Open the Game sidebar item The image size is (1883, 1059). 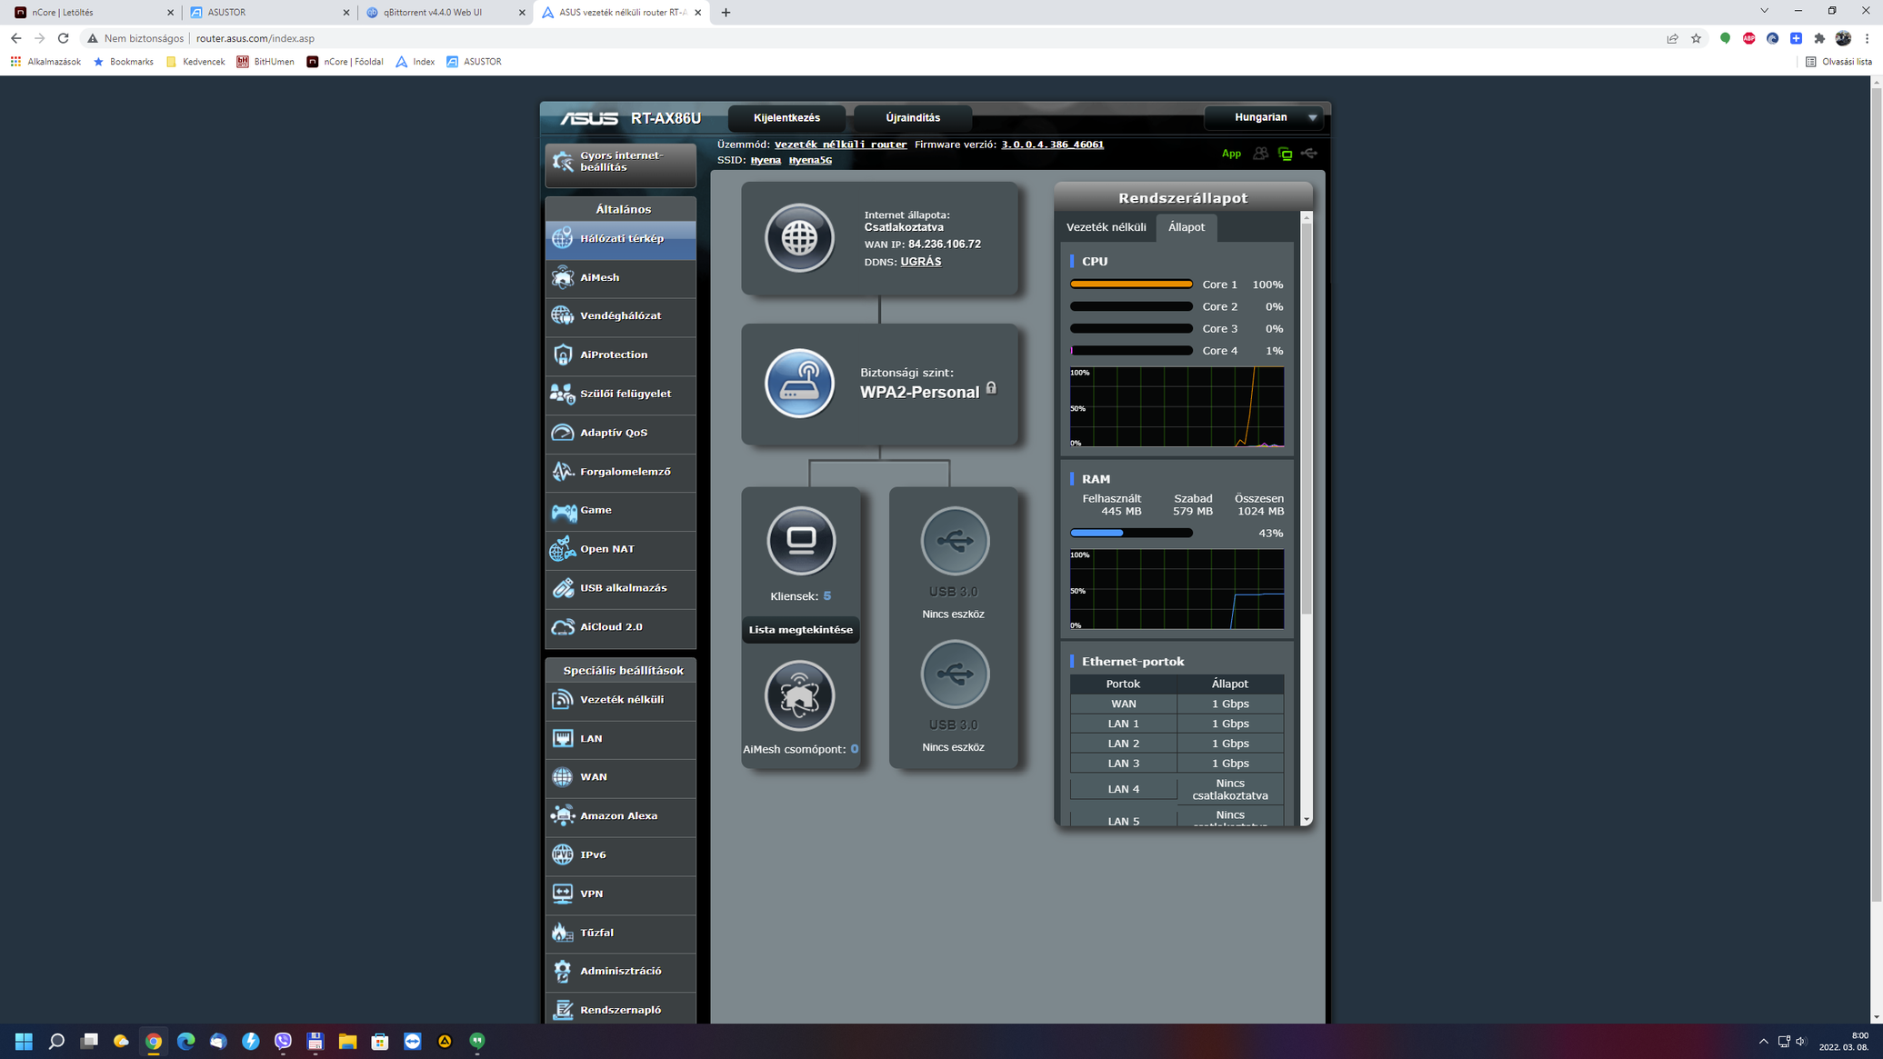621,511
